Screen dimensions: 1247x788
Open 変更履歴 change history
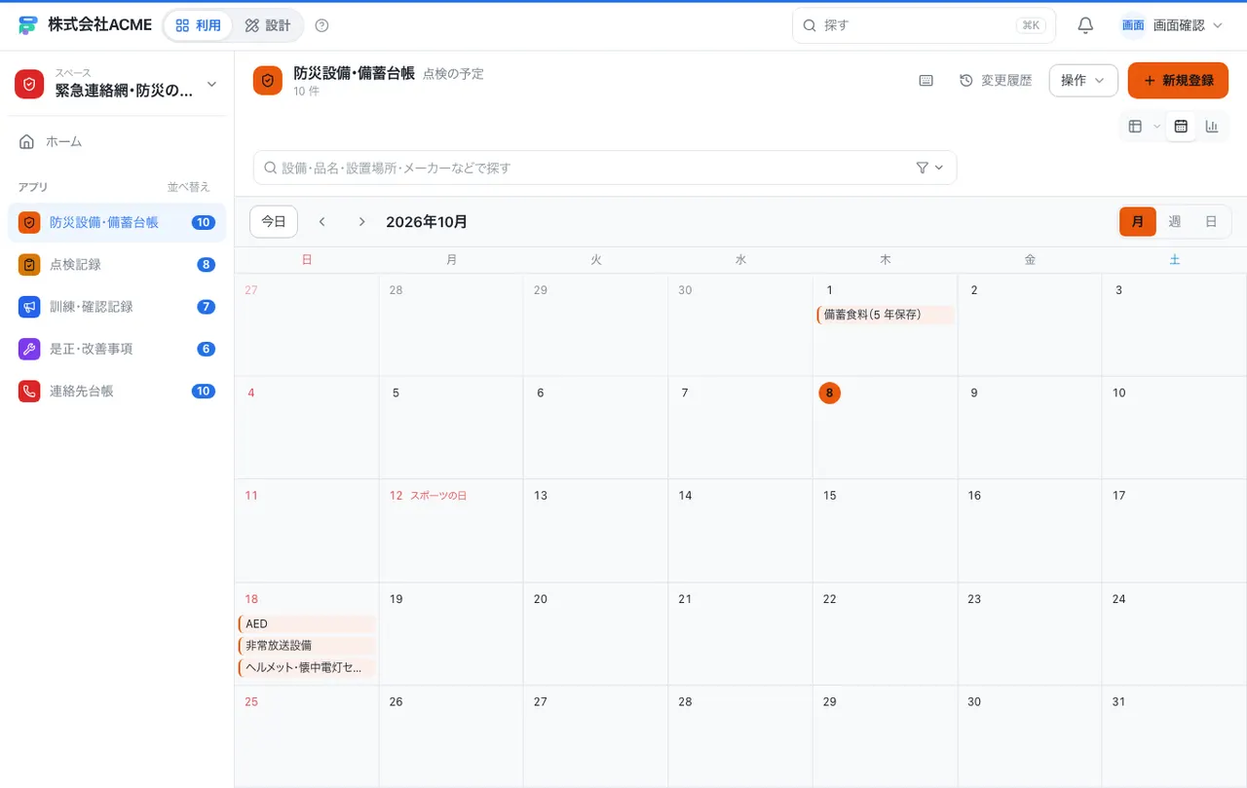(x=996, y=81)
